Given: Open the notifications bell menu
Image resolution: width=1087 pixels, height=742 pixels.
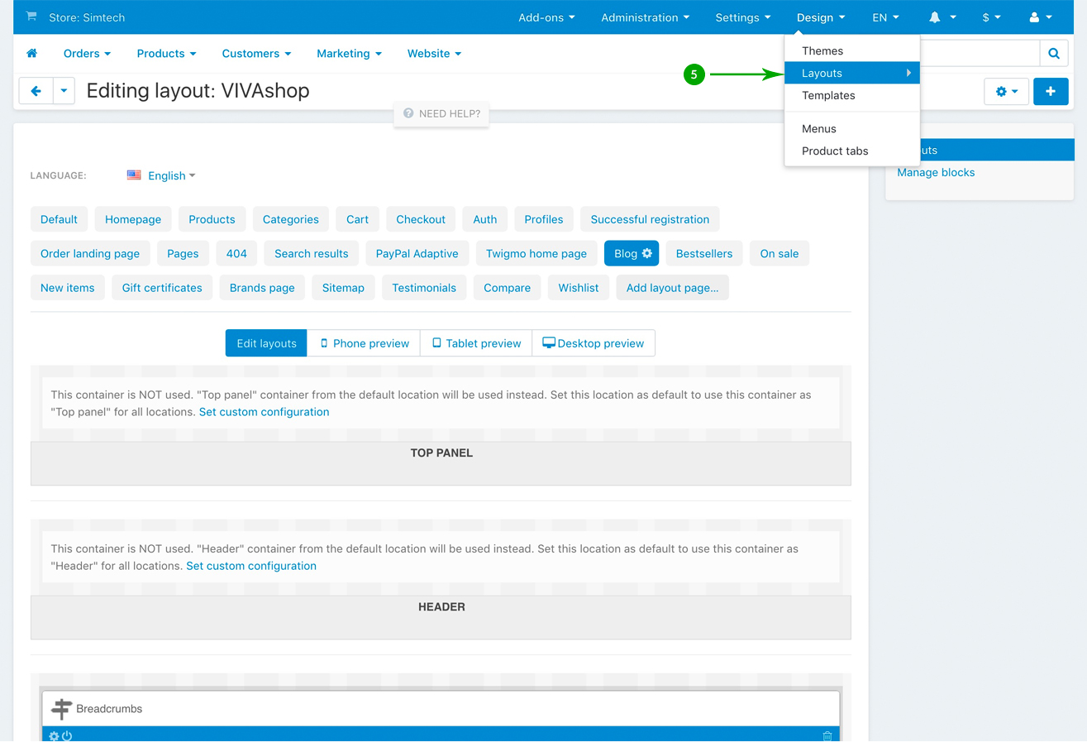Looking at the screenshot, I should pyautogui.click(x=941, y=17).
